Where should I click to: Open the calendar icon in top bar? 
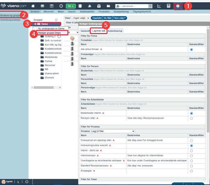52,6
